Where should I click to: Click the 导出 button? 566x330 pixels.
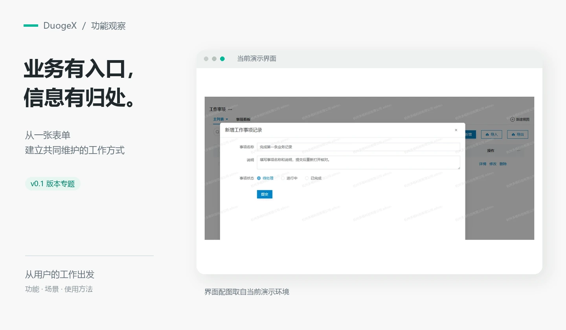tap(518, 134)
